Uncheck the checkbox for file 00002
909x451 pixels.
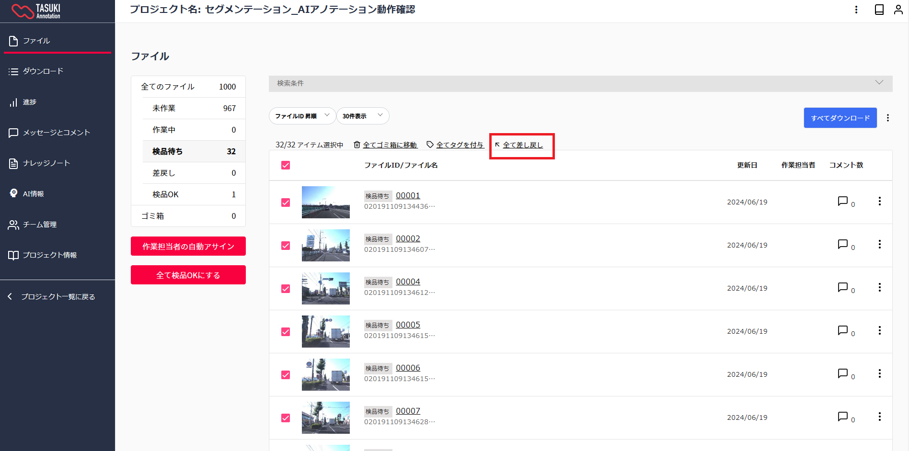286,246
